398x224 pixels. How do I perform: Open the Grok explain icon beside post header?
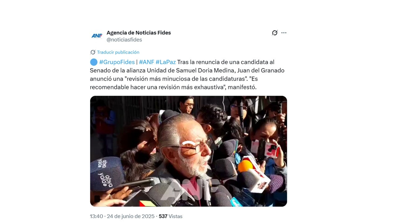click(x=275, y=33)
